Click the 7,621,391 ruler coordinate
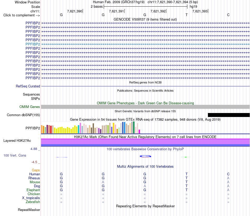250x216 pixels. tap(116, 11)
